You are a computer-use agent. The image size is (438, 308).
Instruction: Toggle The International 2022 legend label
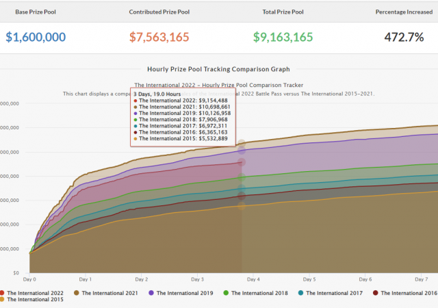coord(34,293)
